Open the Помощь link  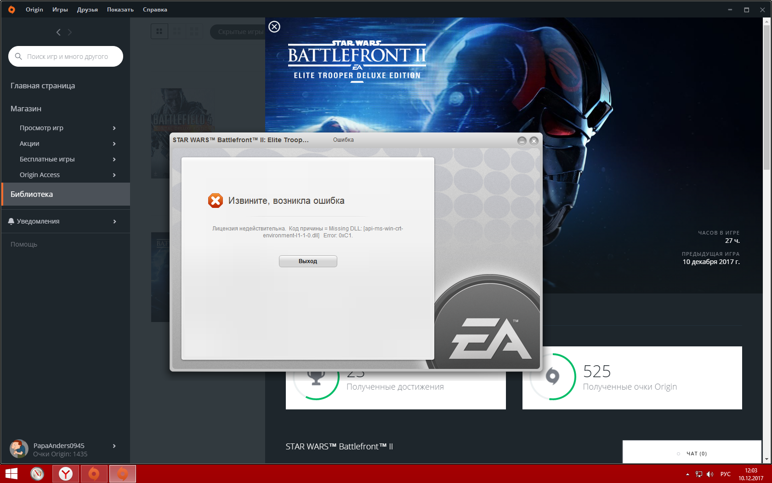24,244
